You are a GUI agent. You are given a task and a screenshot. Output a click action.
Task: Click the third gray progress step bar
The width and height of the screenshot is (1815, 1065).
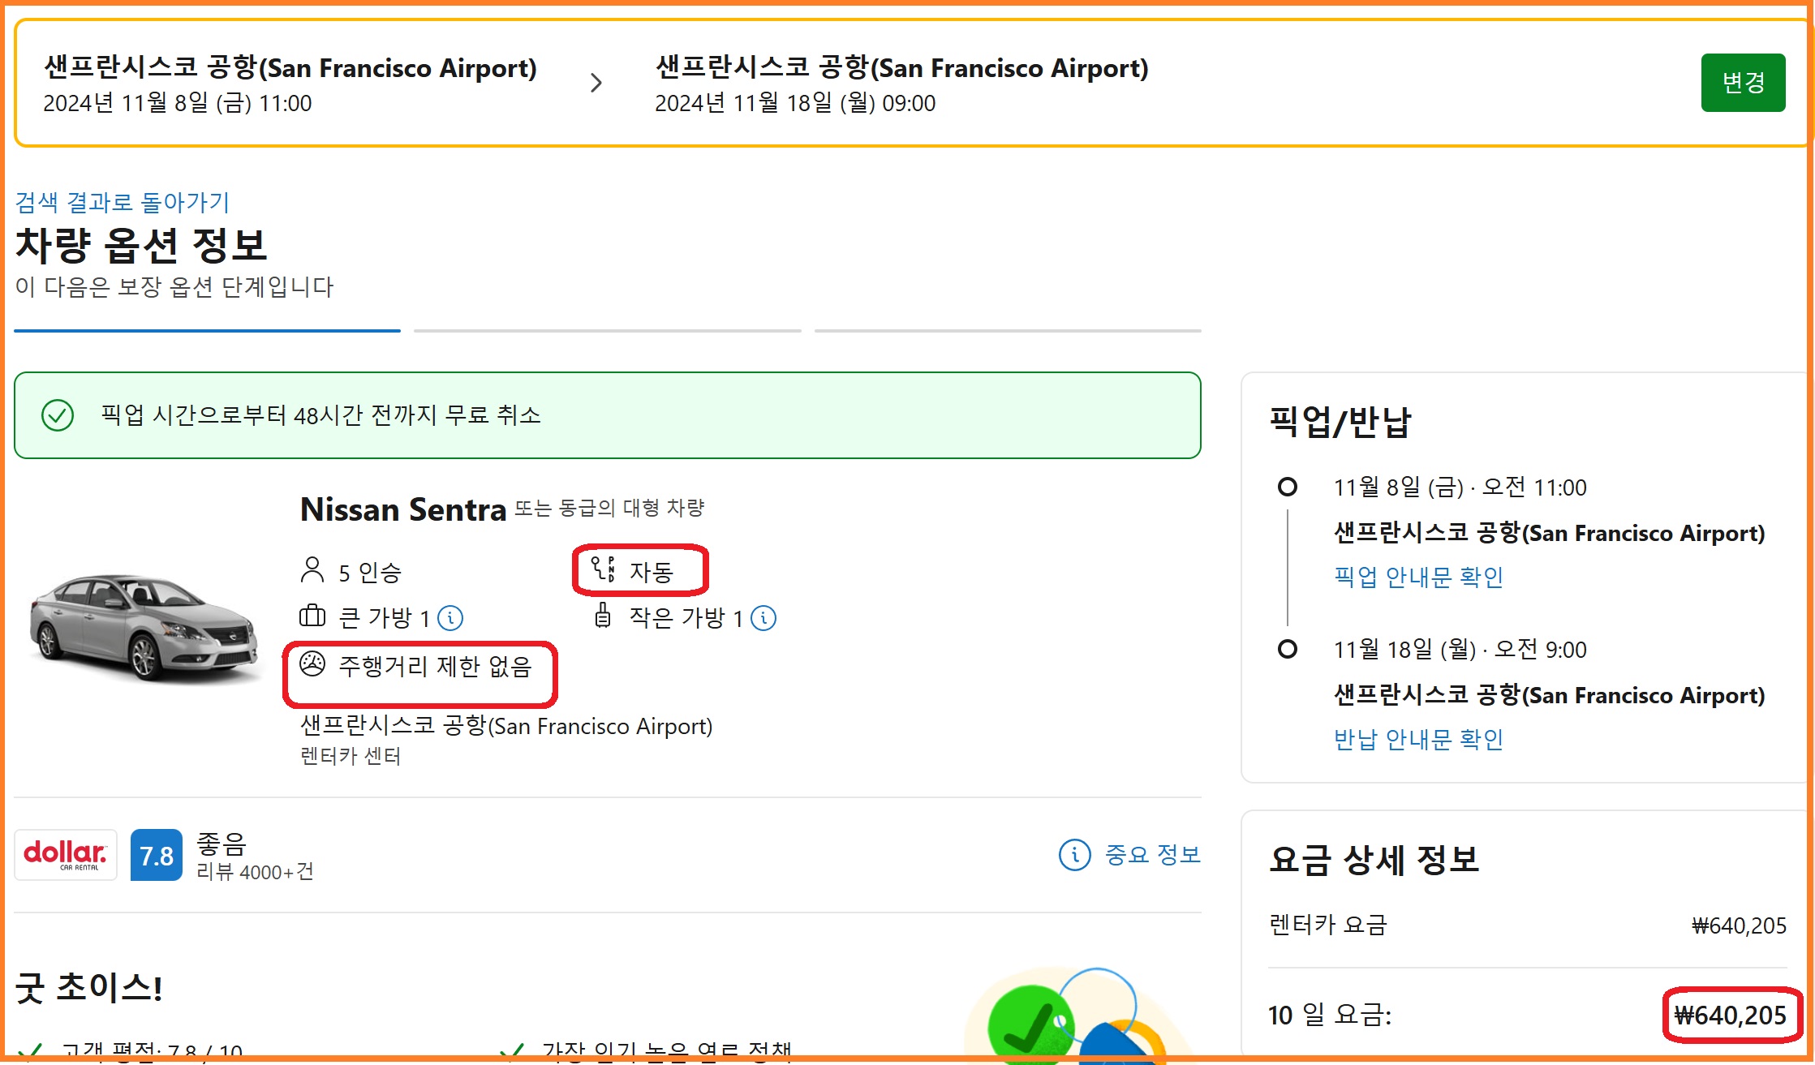coord(1008,331)
